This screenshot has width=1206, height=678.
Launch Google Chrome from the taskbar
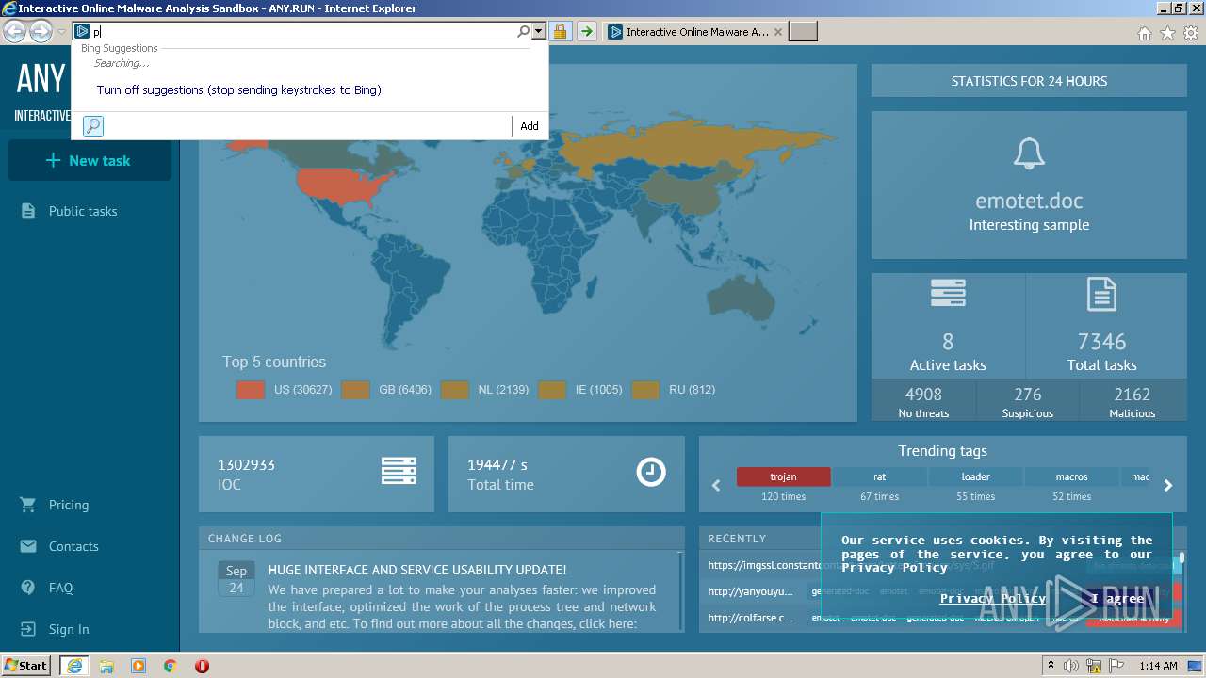(x=171, y=666)
